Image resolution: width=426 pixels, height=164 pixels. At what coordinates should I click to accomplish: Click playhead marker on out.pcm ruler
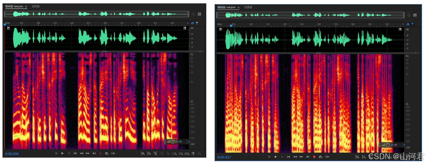click(x=231, y=26)
